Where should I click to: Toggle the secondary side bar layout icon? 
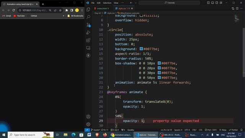[217, 3]
